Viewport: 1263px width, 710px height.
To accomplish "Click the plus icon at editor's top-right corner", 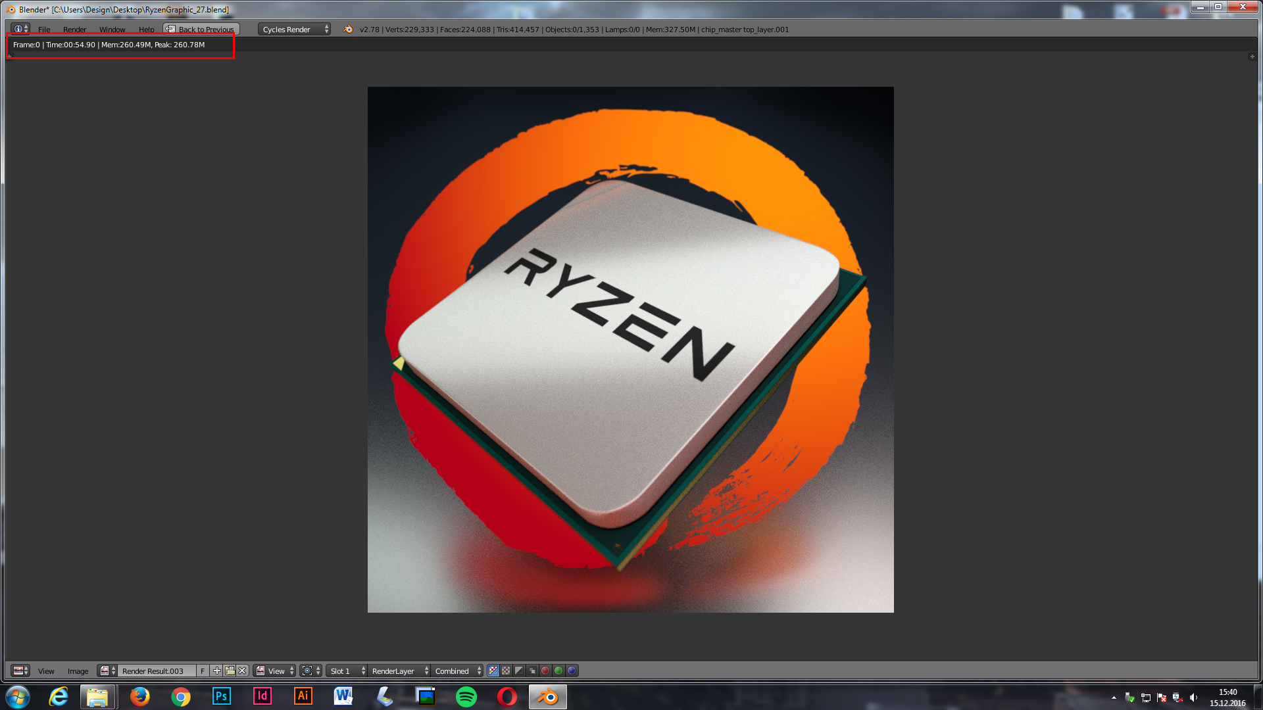I will point(1252,57).
